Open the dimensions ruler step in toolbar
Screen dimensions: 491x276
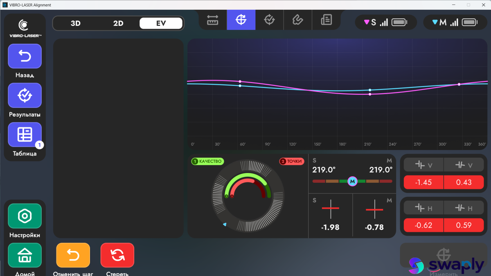(212, 20)
